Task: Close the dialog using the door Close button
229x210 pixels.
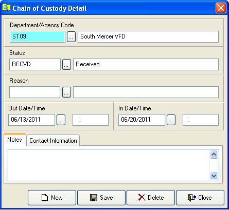Action: pyautogui.click(x=200, y=198)
